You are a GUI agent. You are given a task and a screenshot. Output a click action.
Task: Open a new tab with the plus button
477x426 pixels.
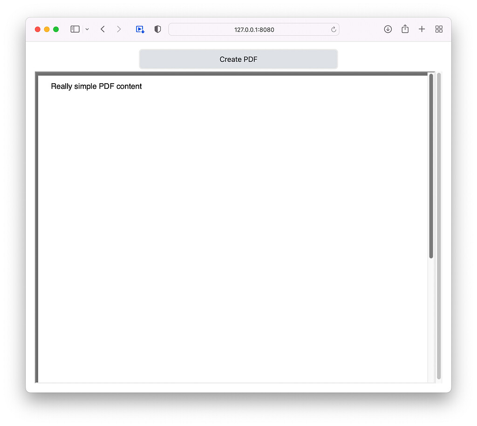pyautogui.click(x=422, y=29)
